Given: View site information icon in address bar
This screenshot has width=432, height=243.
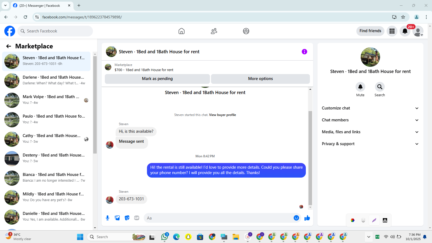Looking at the screenshot, I should pyautogui.click(x=37, y=17).
